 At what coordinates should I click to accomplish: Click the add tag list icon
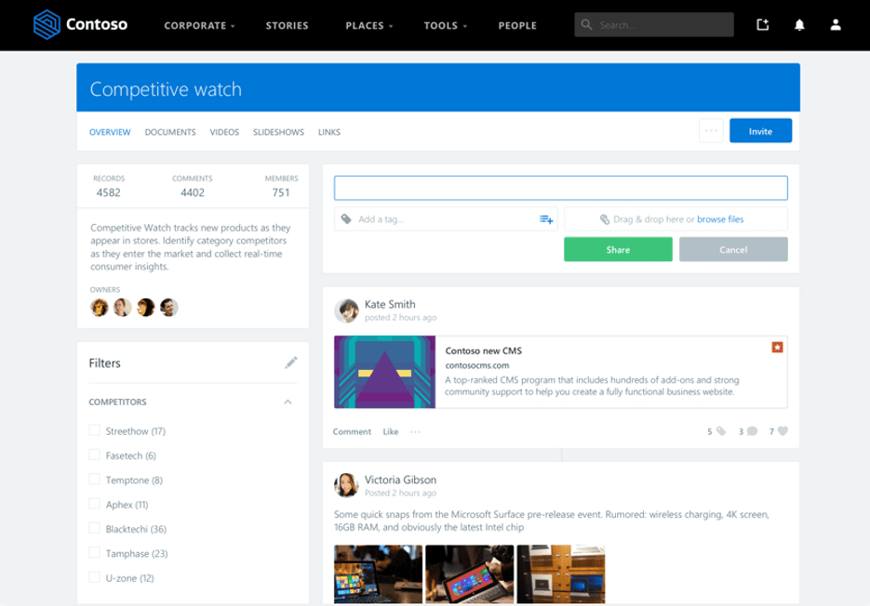[546, 219]
